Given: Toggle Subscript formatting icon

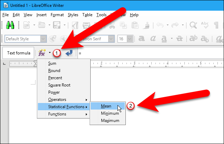Looking at the screenshot, I should pyautogui.click(x=205, y=39).
